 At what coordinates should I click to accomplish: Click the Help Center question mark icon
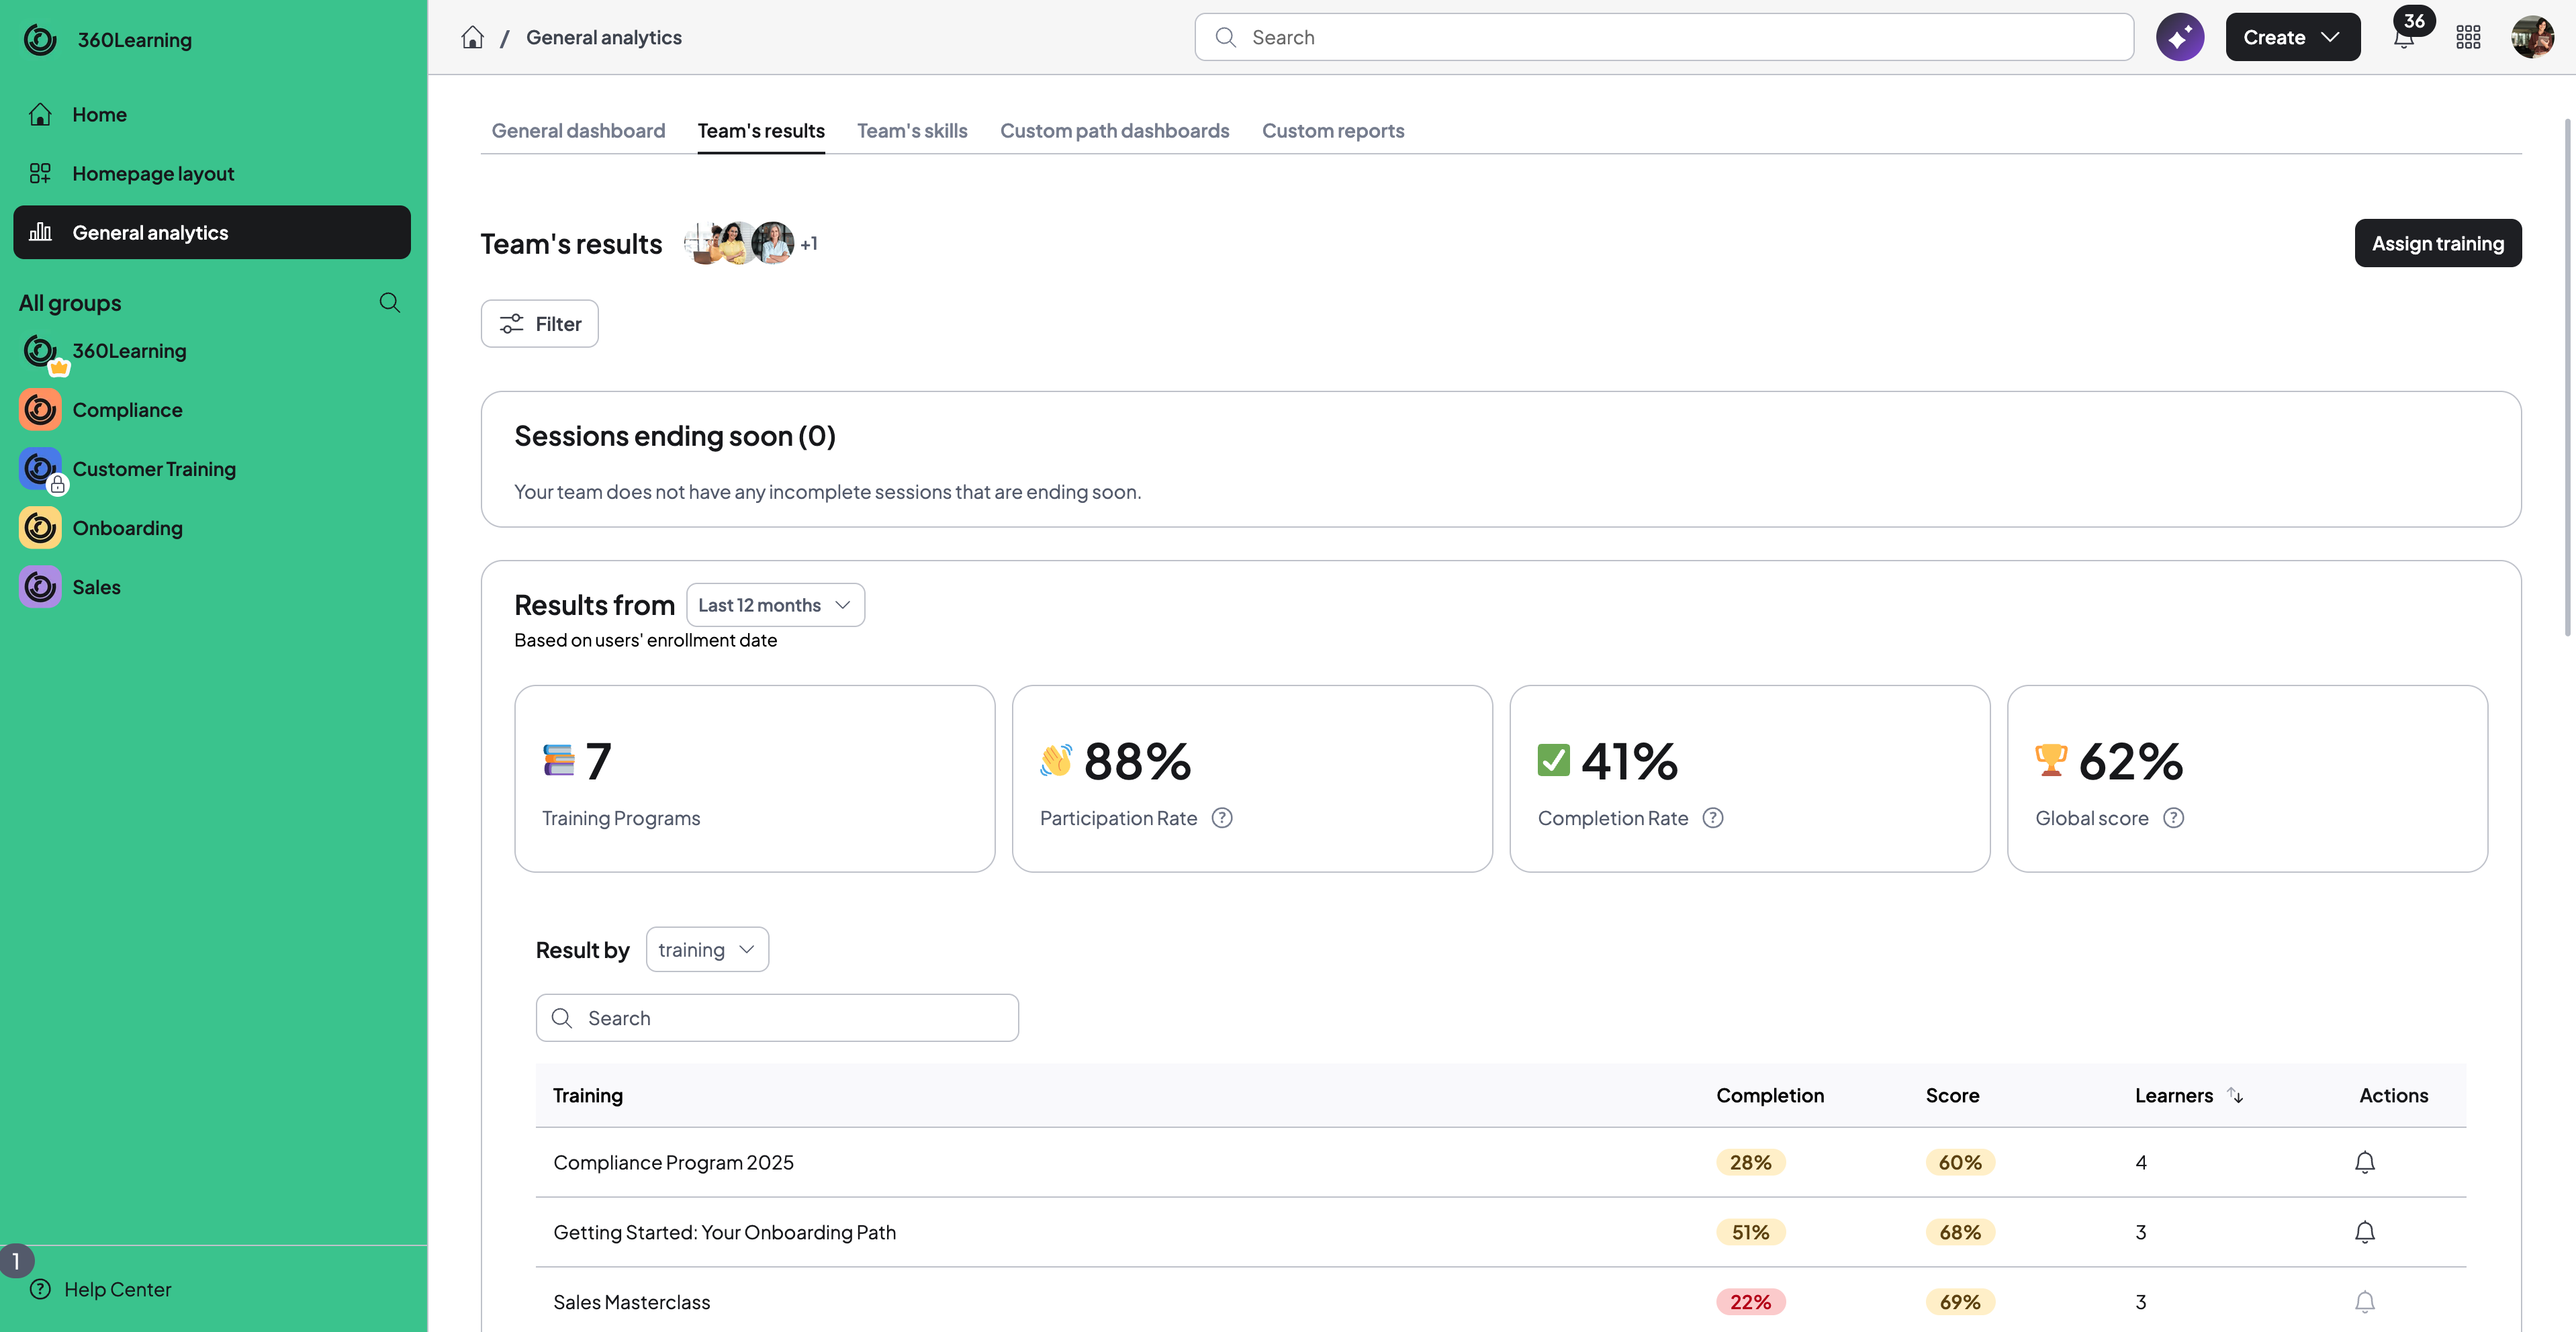[x=41, y=1289]
